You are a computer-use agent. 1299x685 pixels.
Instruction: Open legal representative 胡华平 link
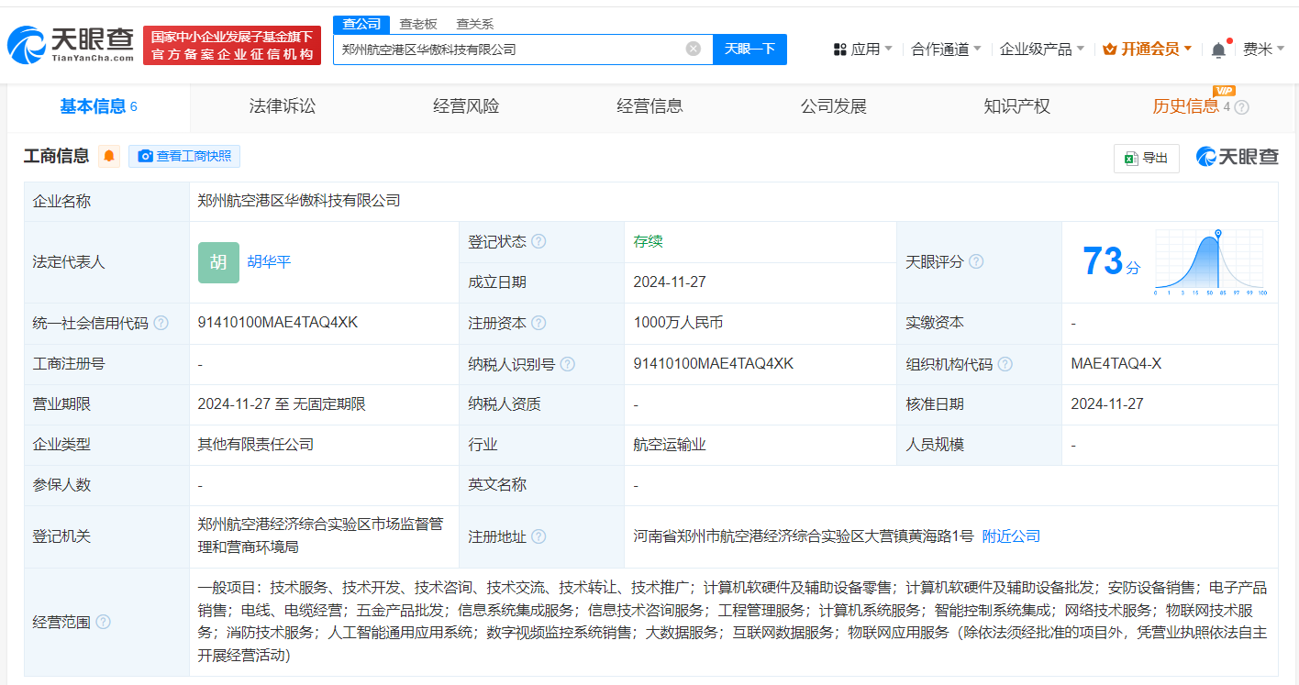[x=269, y=262]
